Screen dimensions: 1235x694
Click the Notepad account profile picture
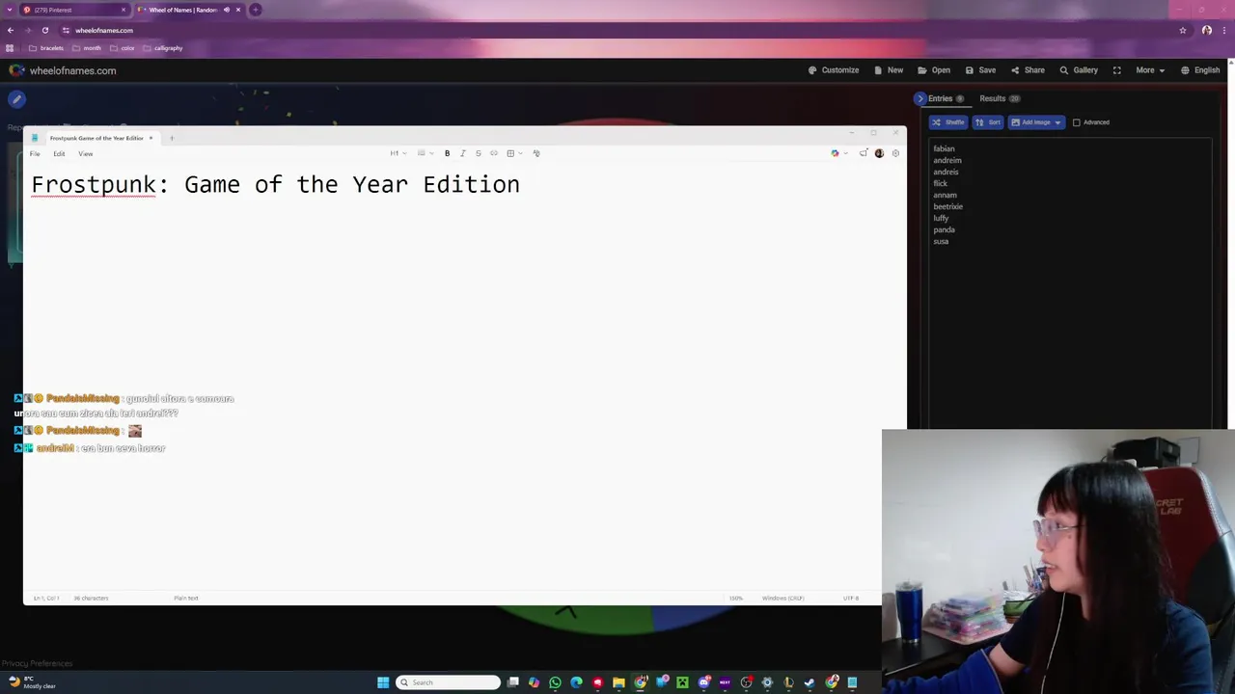pyautogui.click(x=879, y=153)
